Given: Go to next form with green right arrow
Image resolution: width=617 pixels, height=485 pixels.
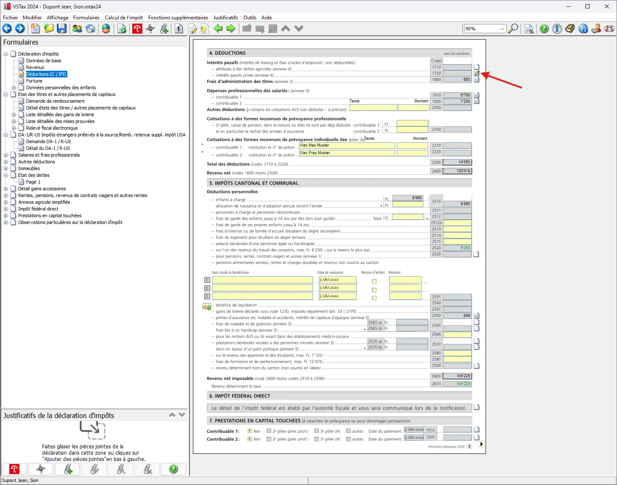Looking at the screenshot, I should [x=231, y=29].
